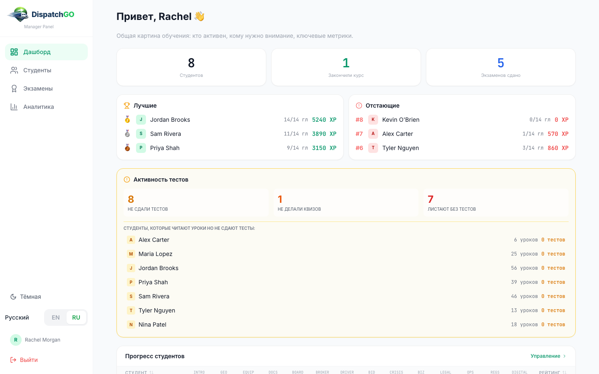Click the "1 Закончили курс" stat card
Image resolution: width=599 pixels, height=374 pixels.
point(346,67)
